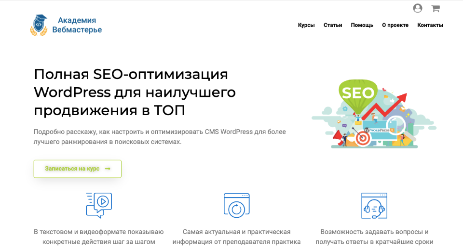Click the Полная SEO-оптимизация WordPress headline

(x=135, y=92)
